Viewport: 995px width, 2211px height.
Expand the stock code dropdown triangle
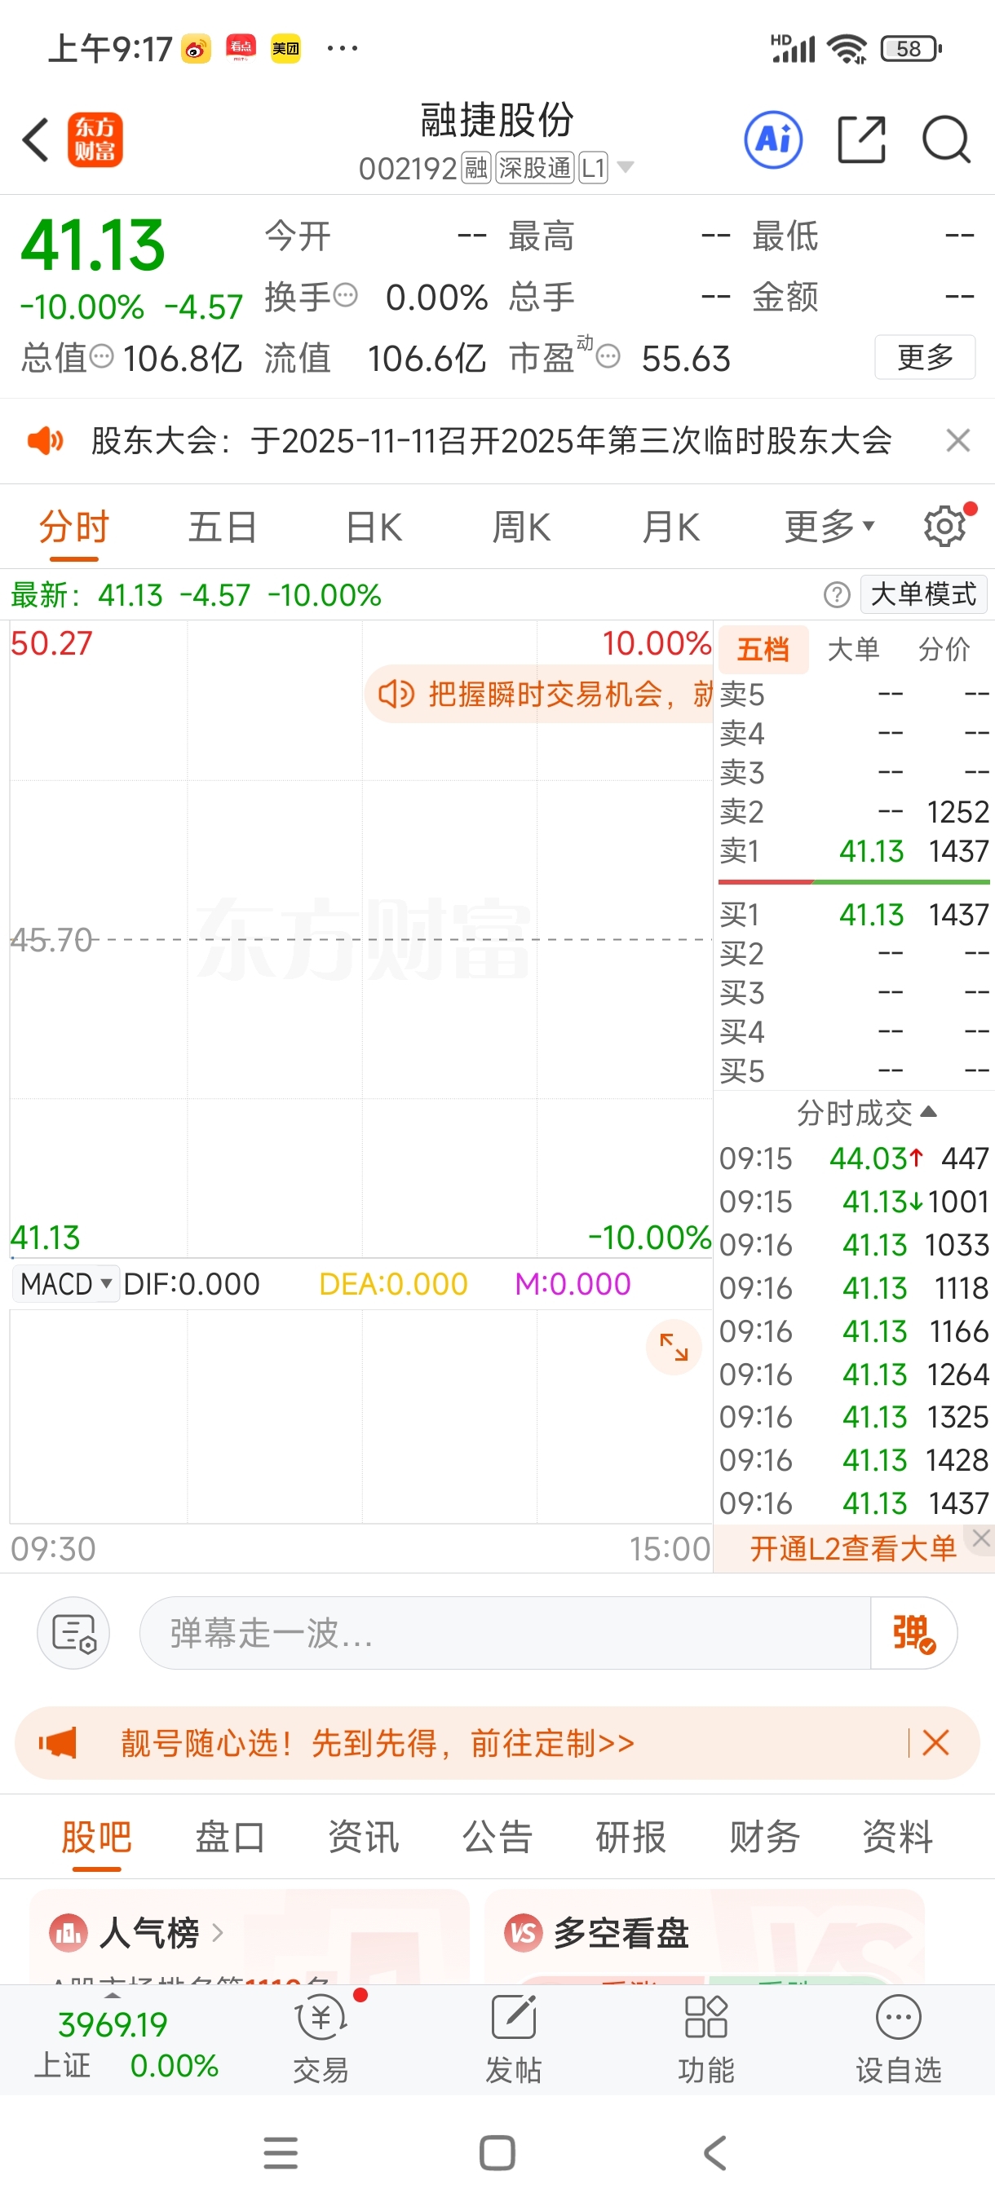[626, 166]
